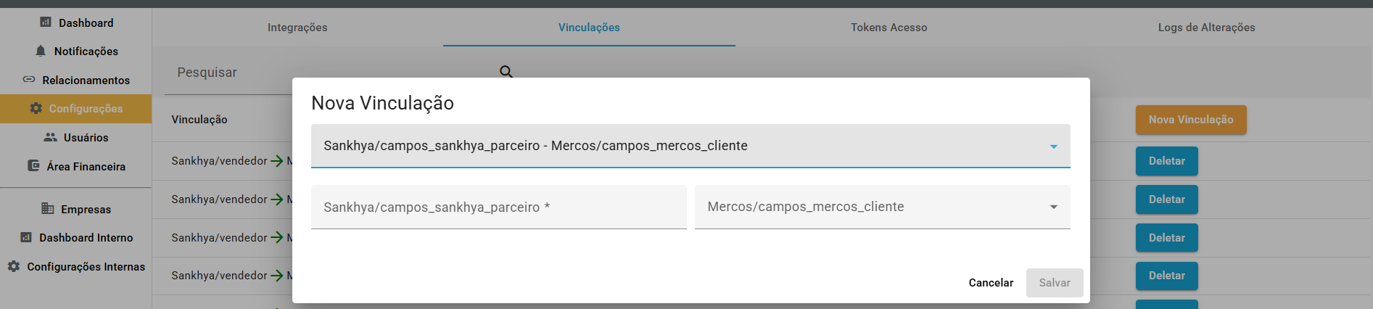Click the Empresas building icon
This screenshot has width=1373, height=309.
48,209
